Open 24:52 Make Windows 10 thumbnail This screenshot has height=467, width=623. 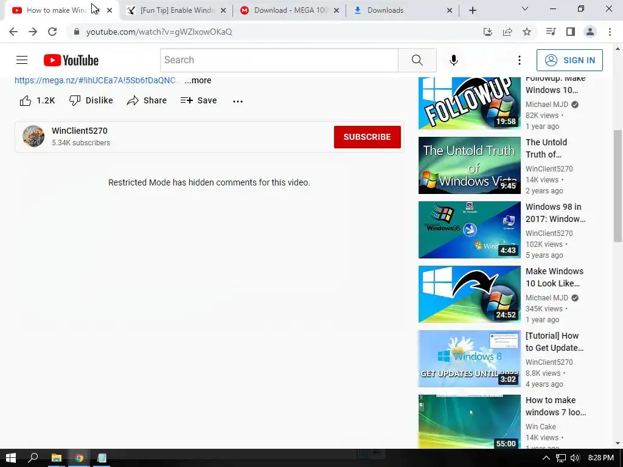tap(469, 294)
